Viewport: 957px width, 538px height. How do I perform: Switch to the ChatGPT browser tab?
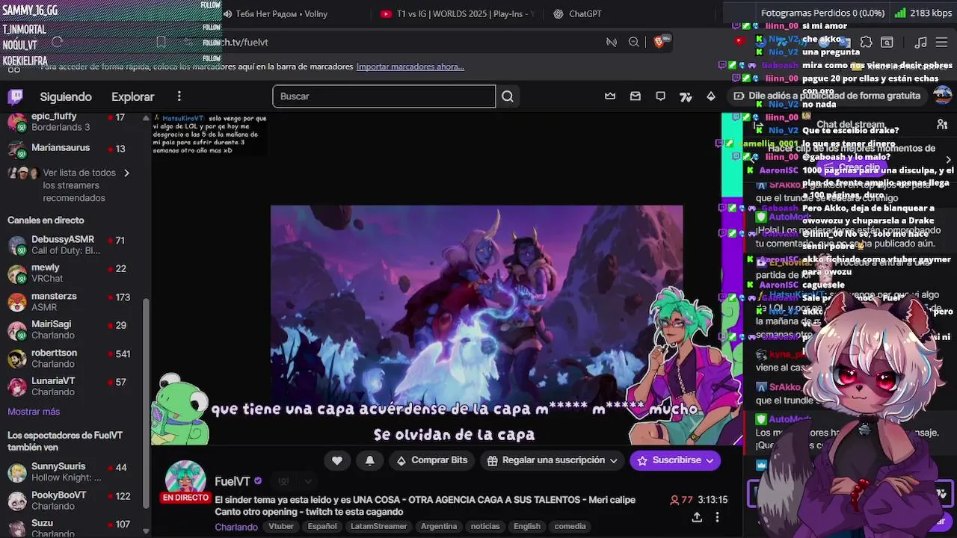[x=577, y=13]
